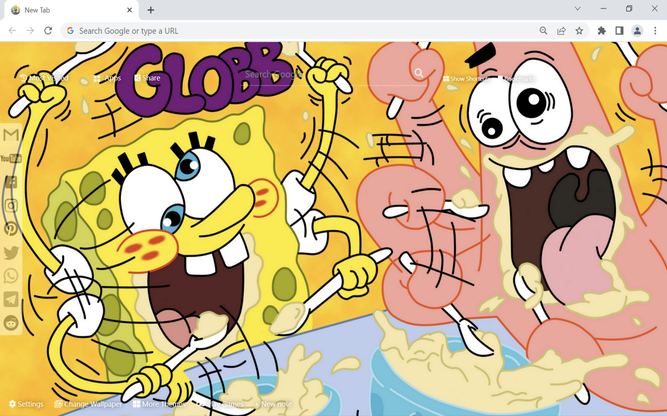Open the Extensions puzzle icon

coord(601,31)
